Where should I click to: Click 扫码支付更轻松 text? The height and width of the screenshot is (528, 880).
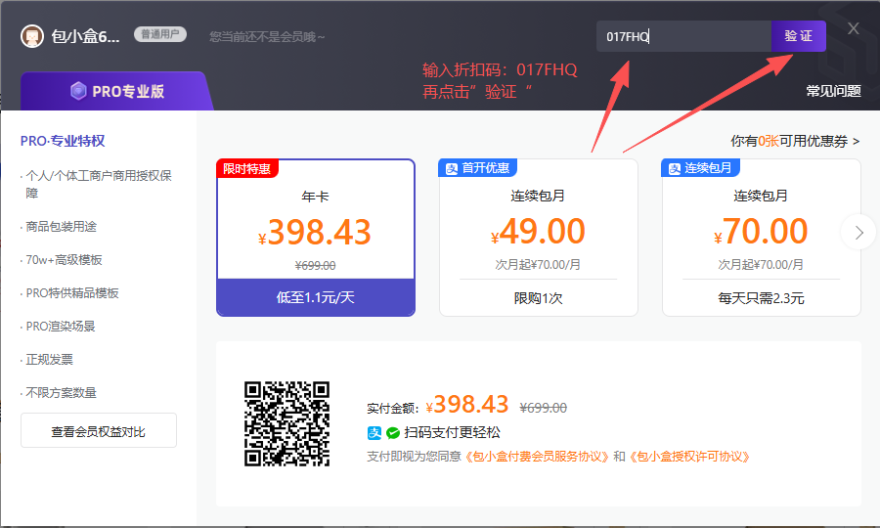coord(453,432)
